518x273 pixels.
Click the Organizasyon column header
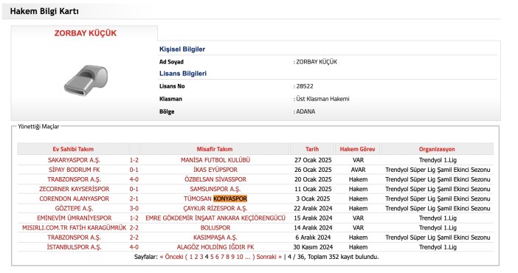(437, 149)
